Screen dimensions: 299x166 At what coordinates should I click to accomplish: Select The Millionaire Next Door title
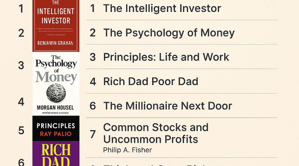coord(167,106)
